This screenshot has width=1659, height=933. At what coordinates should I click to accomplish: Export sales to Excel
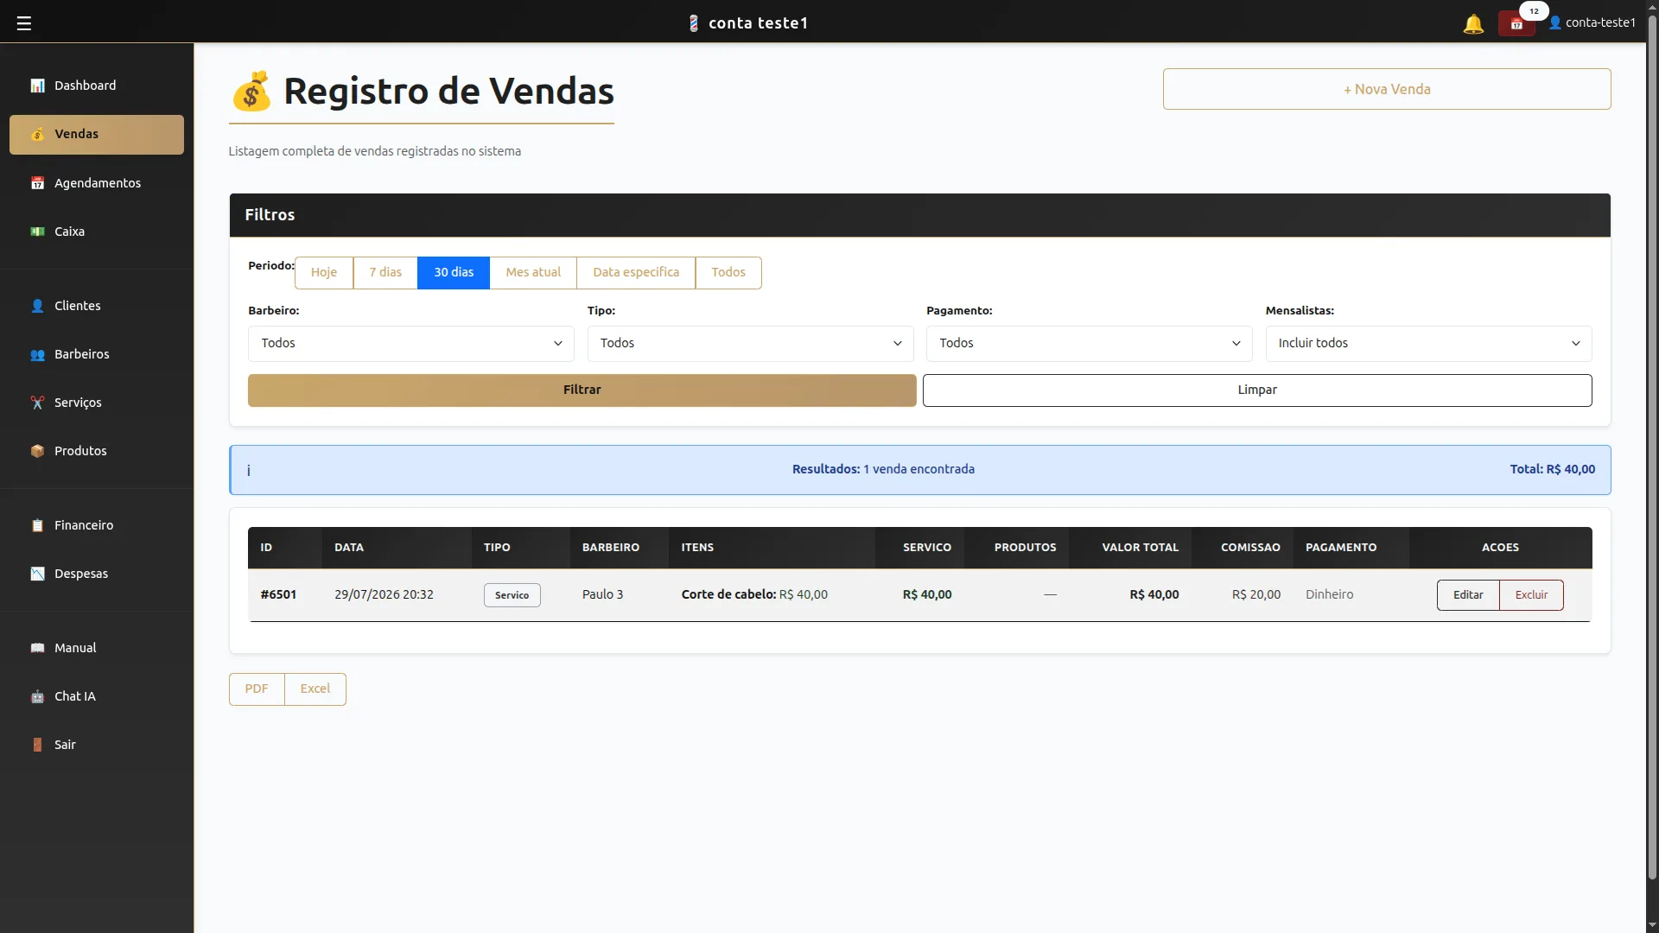click(x=315, y=689)
